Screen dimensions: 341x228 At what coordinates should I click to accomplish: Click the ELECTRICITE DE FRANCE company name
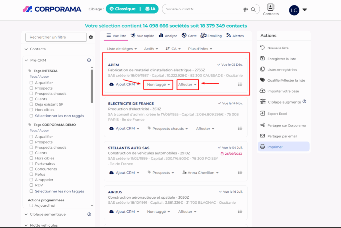(131, 104)
